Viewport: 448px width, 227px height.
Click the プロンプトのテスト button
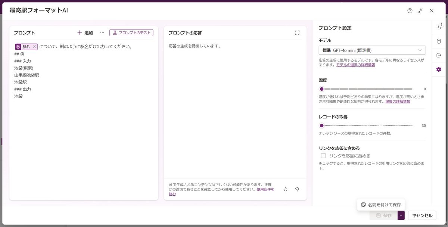131,33
